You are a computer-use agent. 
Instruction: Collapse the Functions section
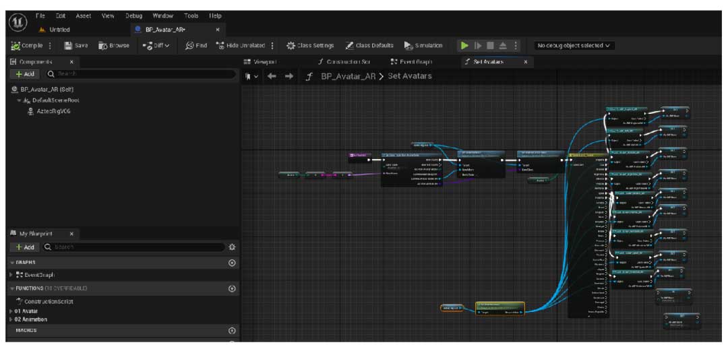coord(12,288)
